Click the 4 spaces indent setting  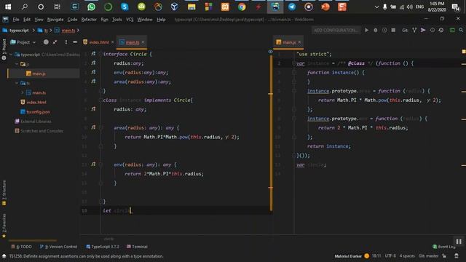[x=407, y=255]
